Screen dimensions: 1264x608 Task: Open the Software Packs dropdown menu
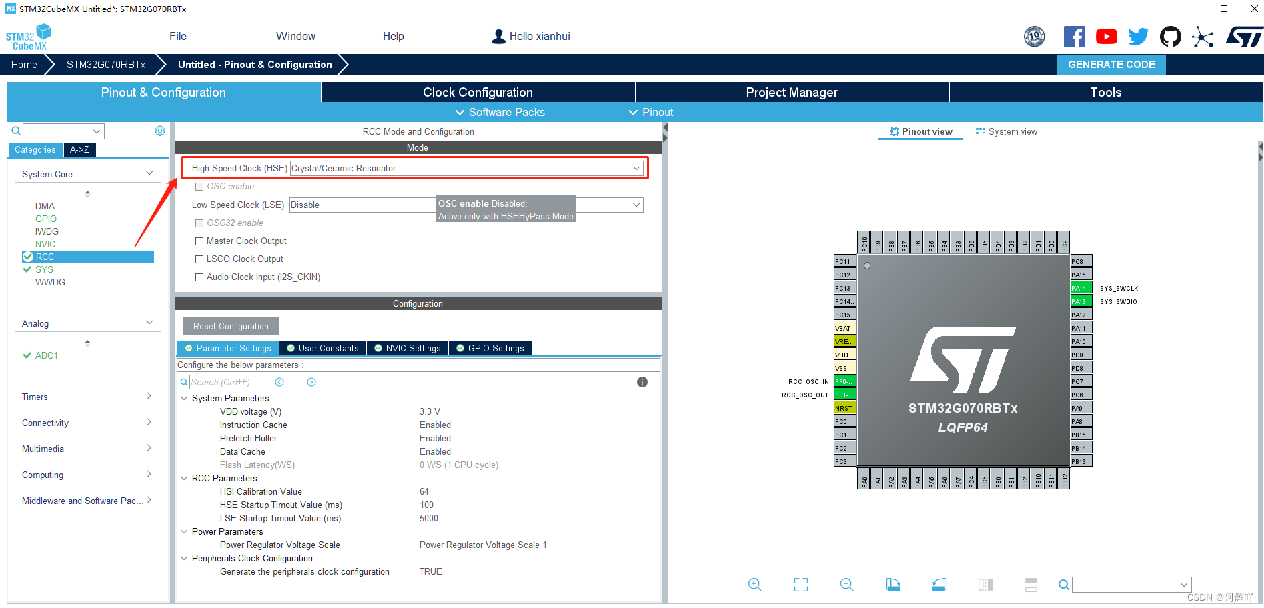[500, 112]
